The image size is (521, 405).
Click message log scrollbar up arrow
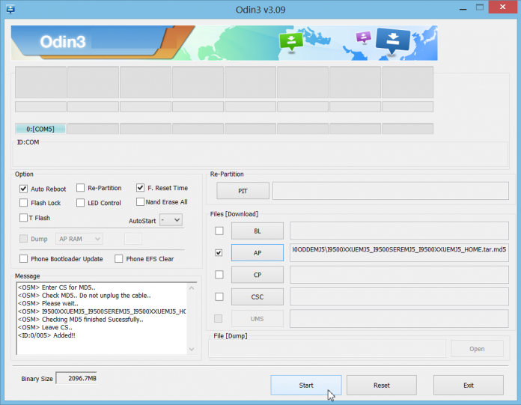point(192,288)
